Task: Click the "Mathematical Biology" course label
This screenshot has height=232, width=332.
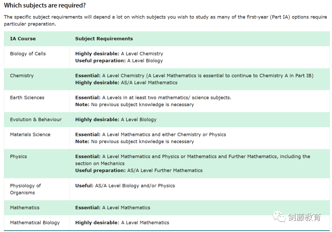Action: tap(35, 222)
